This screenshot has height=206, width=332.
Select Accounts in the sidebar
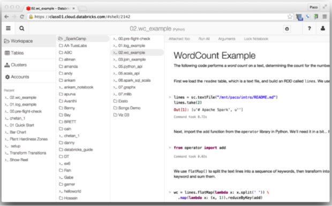tap(28, 77)
